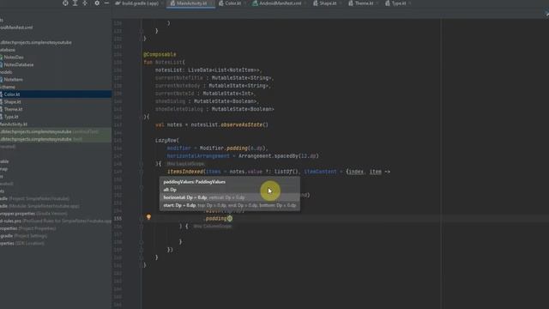Select gradle-wrapper.properties (Gradle Version) file
549x309 pixels.
[x=33, y=214]
